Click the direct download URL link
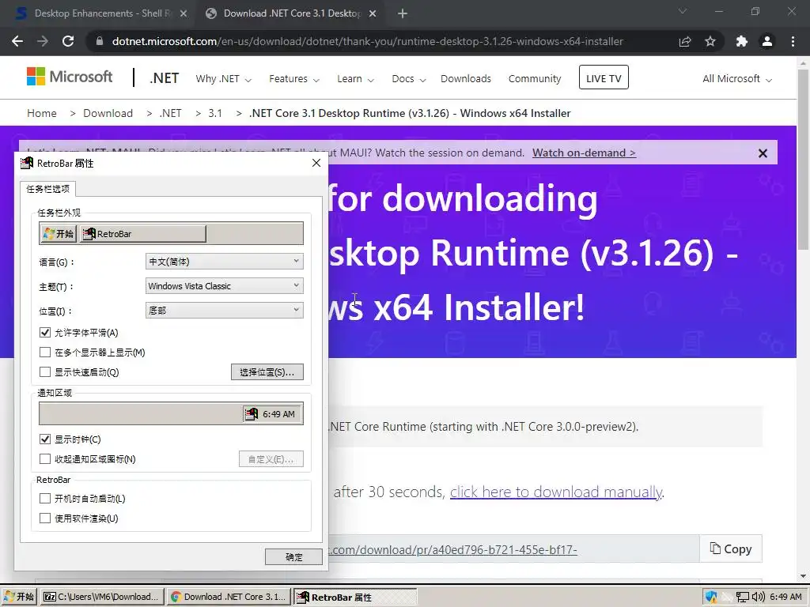The width and height of the screenshot is (810, 607). click(452, 550)
